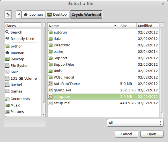
Task: Select File System in Places
Action: [x=23, y=66]
